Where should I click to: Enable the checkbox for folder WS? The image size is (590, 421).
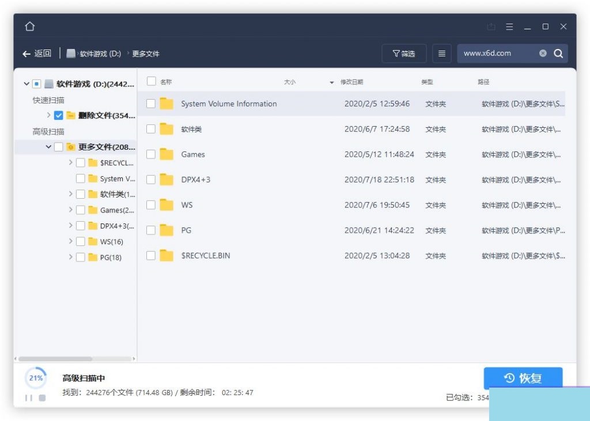point(152,205)
